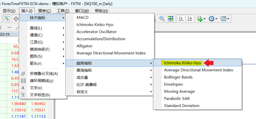Open the 帮助(H) menu
256x119 pixels.
[x=102, y=11]
